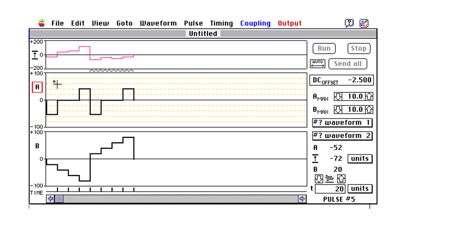Open the Goto menu

click(x=124, y=23)
